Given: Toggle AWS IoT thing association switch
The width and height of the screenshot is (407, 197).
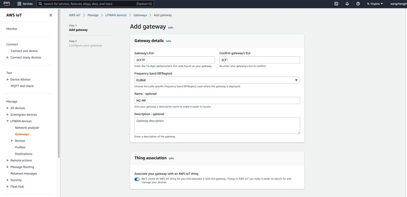Looking at the screenshot, I should [x=137, y=179].
